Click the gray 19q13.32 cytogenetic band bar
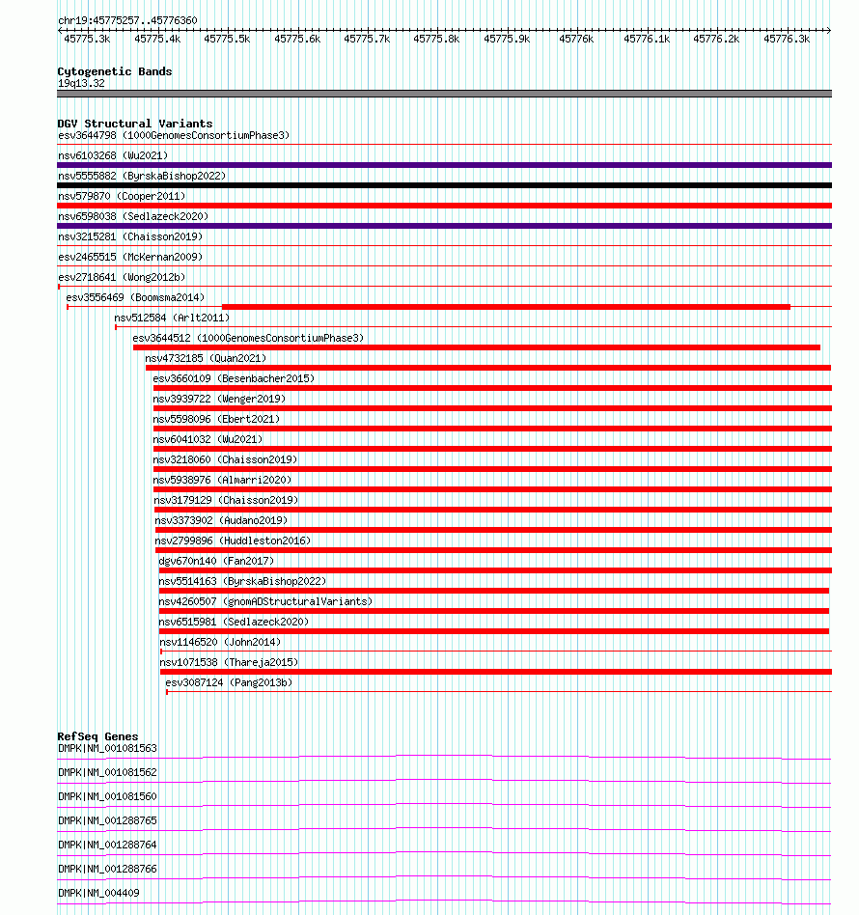Viewport: 859px width, 915px height. tap(444, 94)
